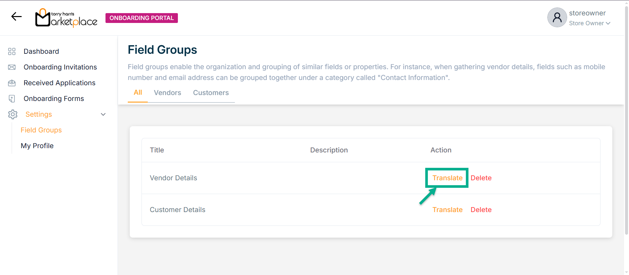Screen dimensions: 629x275
Task: Delete the Customer Details field group
Action: tap(481, 210)
